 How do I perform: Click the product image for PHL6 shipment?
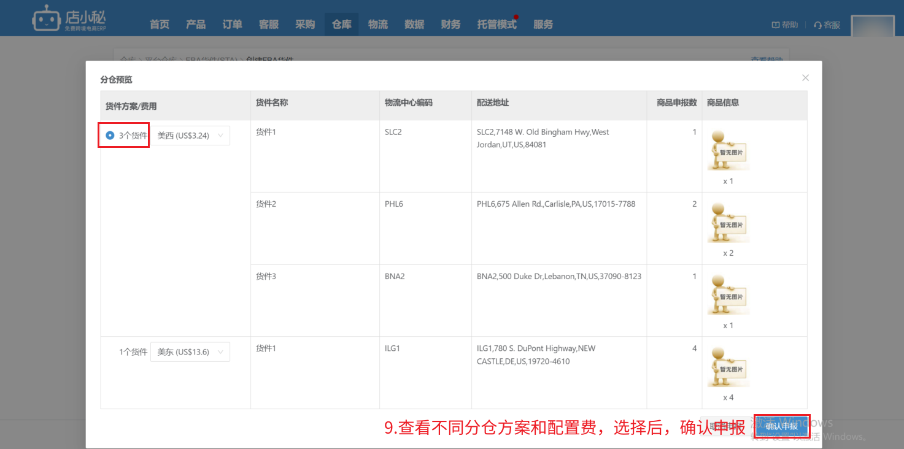[728, 222]
